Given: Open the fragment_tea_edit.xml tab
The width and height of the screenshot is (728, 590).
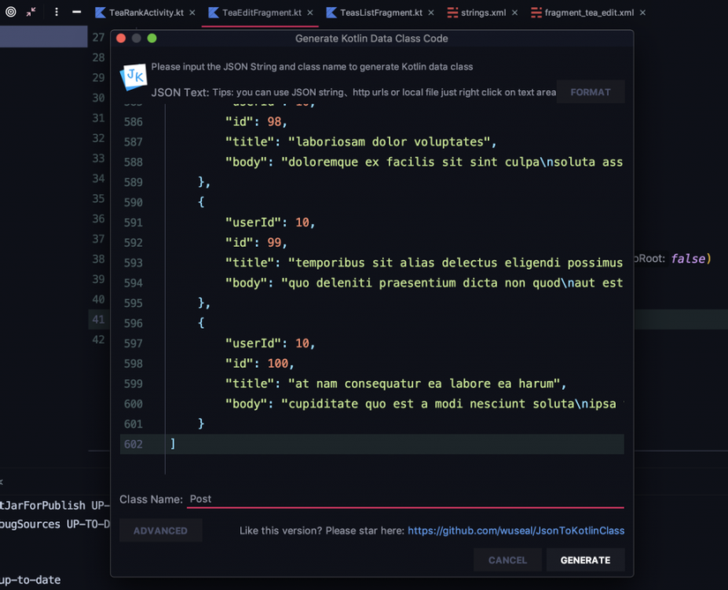Looking at the screenshot, I should pos(589,13).
